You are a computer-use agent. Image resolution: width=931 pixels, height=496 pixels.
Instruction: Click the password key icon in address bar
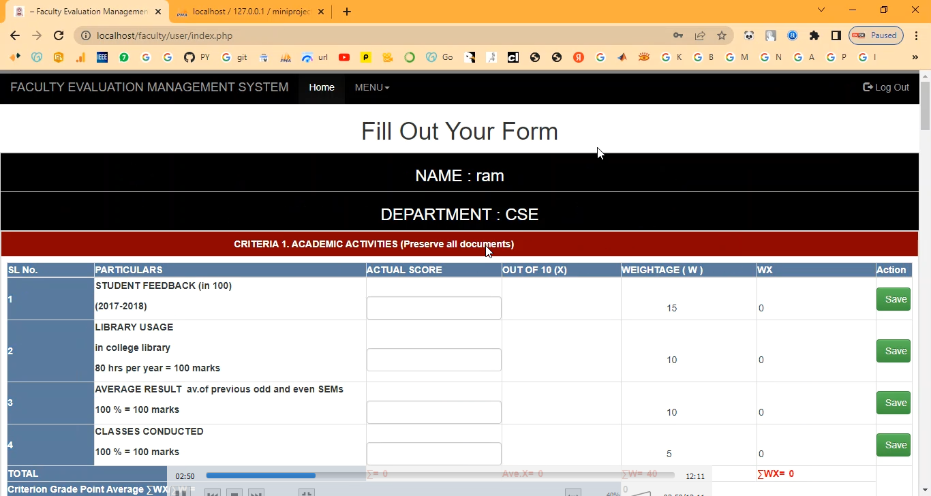click(x=678, y=35)
